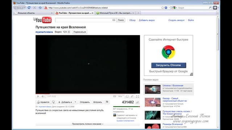232x130 pixels.
Task: Open Google search engine dropdown
Action: 175,8
